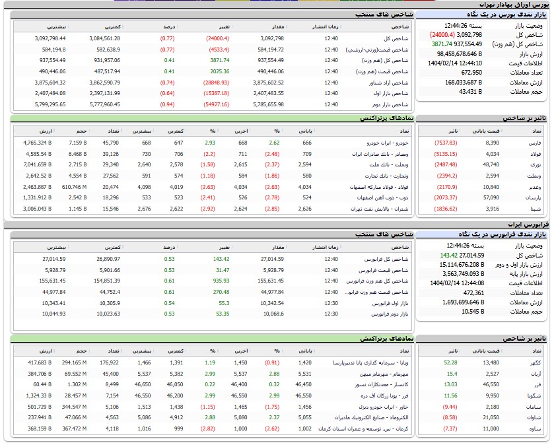
Task: Open کانسار - معدنکاران نسوز symbol
Action: coord(382,385)
